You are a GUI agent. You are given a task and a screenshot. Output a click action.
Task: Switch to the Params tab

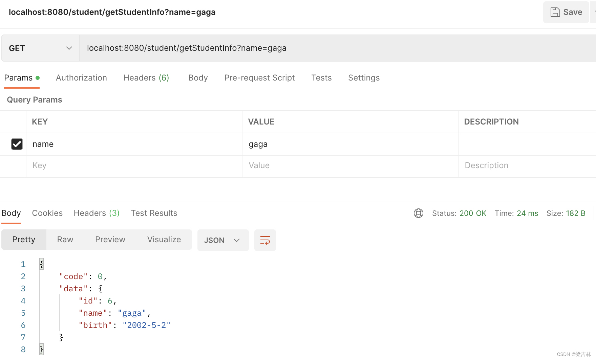22,78
